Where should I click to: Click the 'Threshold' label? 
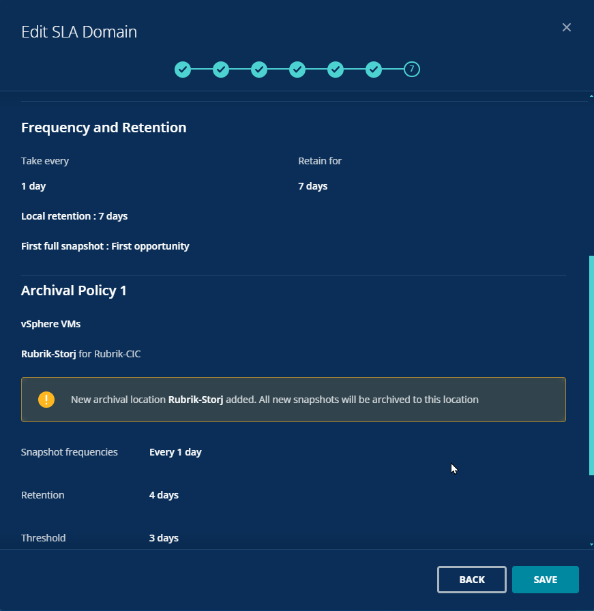pos(43,538)
